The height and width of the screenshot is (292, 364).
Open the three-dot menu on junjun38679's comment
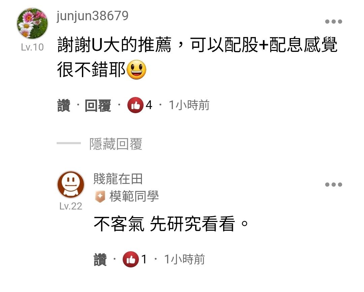click(x=334, y=22)
